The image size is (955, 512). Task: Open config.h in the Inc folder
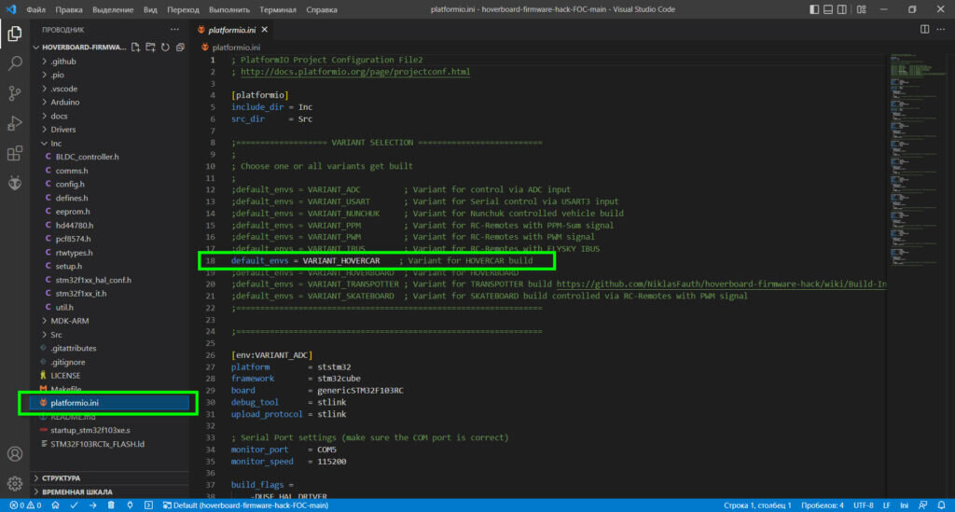click(110, 184)
